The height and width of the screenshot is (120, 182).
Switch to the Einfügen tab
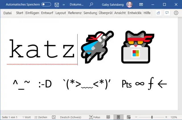tap(32, 13)
